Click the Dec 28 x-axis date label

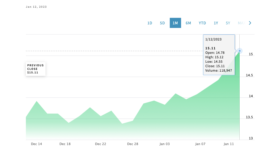(x=133, y=144)
